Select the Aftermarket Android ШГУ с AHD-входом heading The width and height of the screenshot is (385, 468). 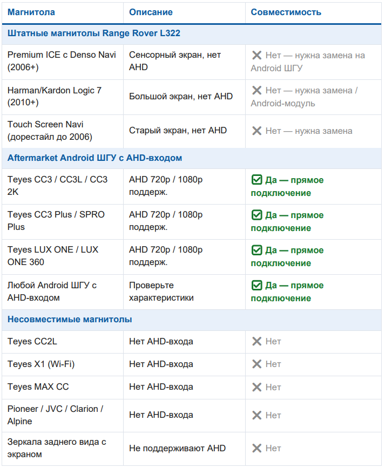click(94, 158)
